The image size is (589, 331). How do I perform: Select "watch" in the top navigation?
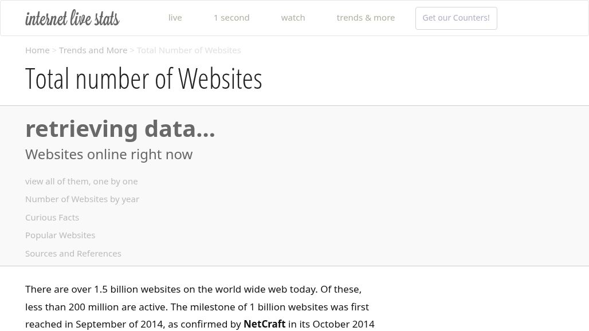[x=293, y=17]
